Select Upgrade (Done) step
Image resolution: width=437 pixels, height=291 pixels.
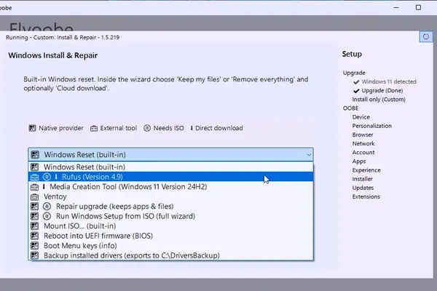(x=382, y=90)
